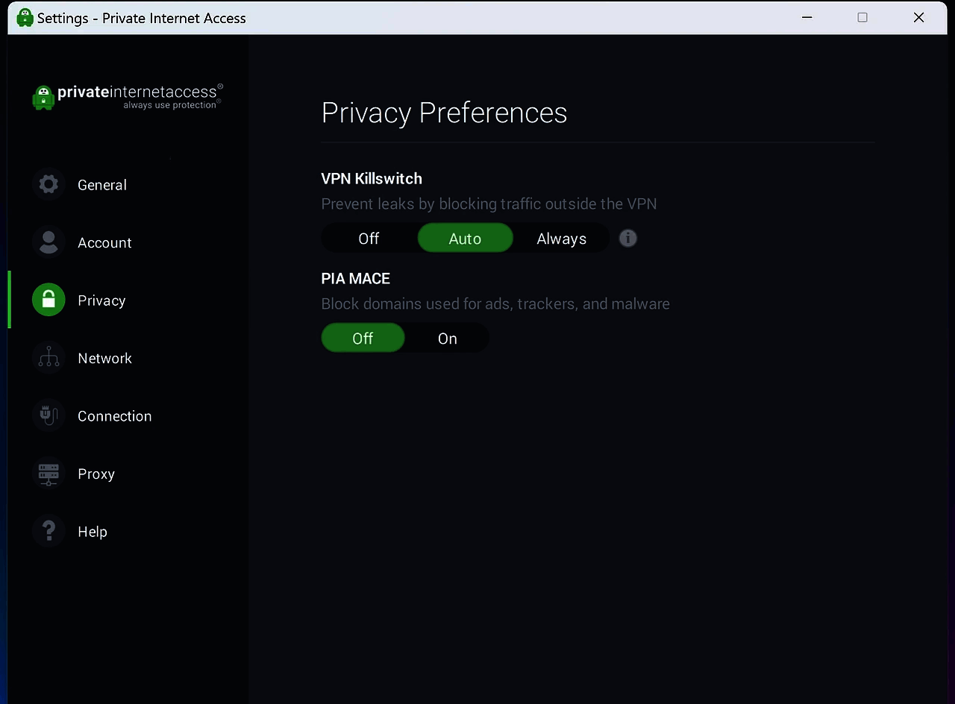
Task: Set VPN Killswitch to Auto
Action: pyautogui.click(x=465, y=239)
